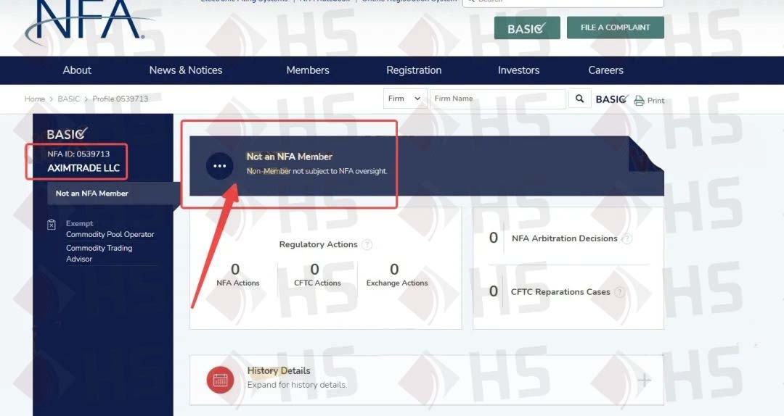The image size is (784, 416).
Task: Open the Investors menu
Action: [518, 70]
